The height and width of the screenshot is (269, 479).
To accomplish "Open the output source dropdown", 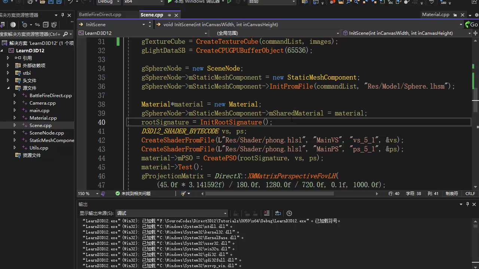I will click(171, 213).
